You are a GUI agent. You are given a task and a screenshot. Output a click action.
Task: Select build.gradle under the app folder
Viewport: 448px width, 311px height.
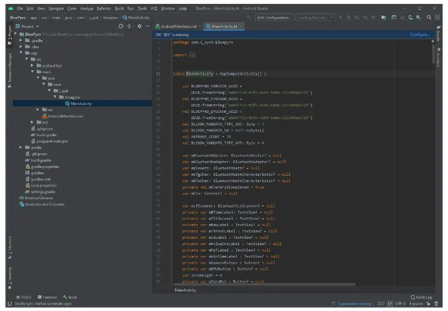46,135
